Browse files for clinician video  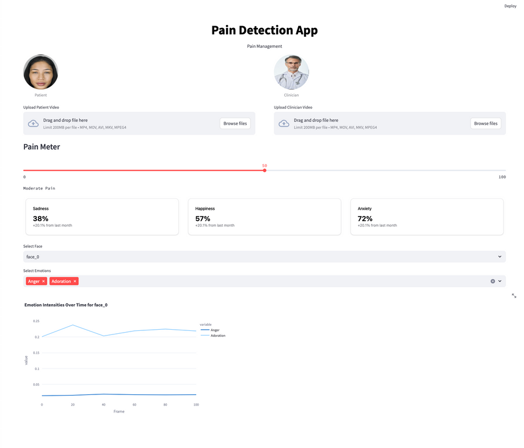click(486, 124)
